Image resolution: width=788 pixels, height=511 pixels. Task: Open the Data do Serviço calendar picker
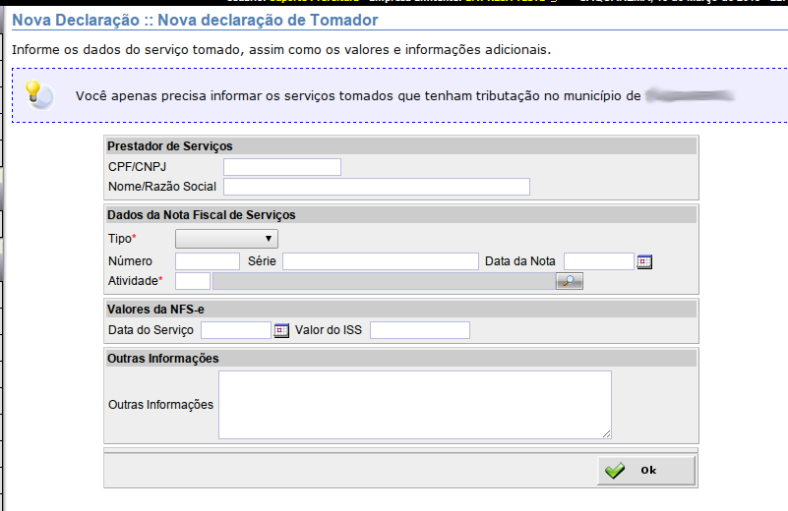(x=281, y=330)
